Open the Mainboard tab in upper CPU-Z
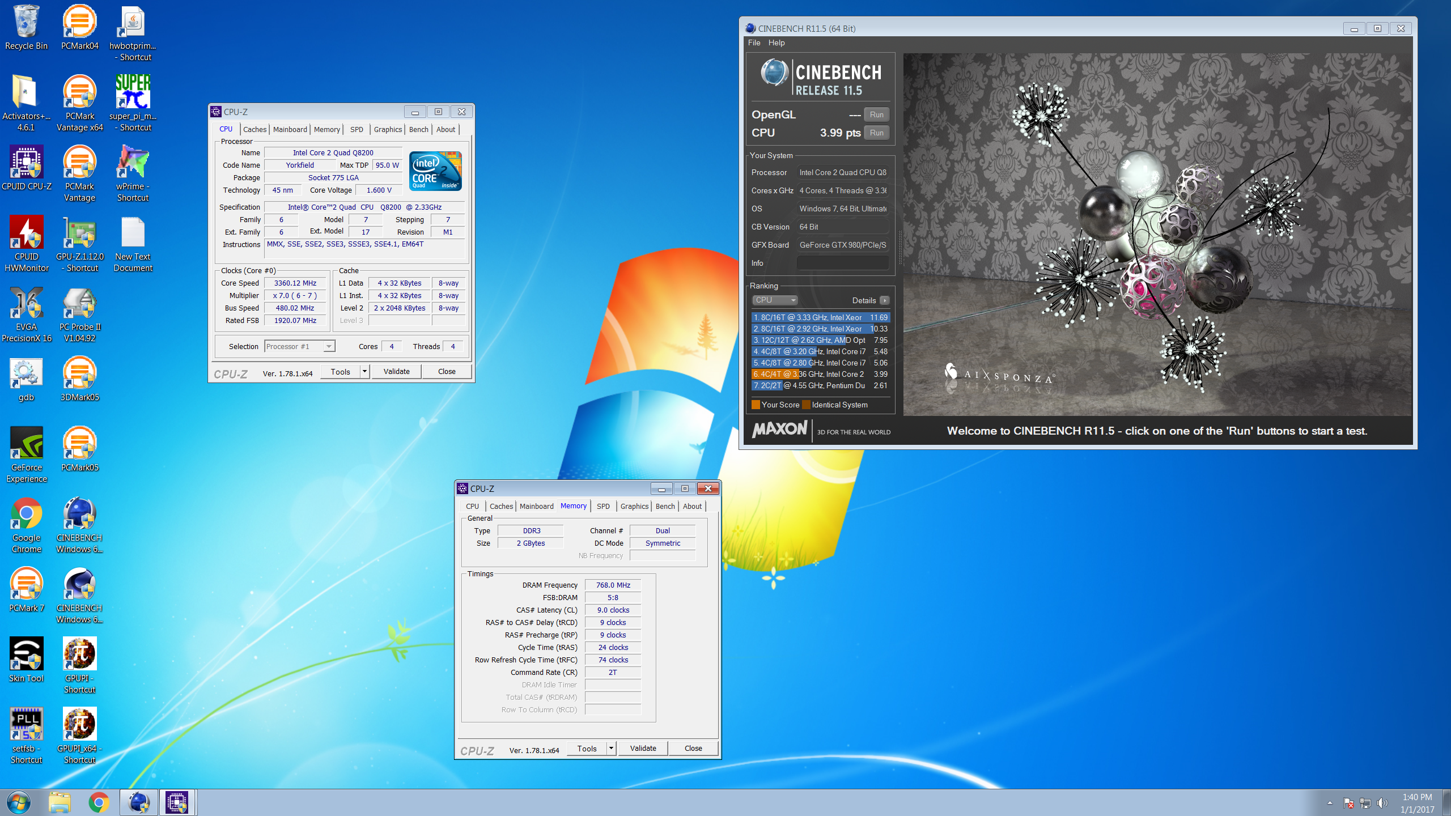1451x816 pixels. (290, 129)
